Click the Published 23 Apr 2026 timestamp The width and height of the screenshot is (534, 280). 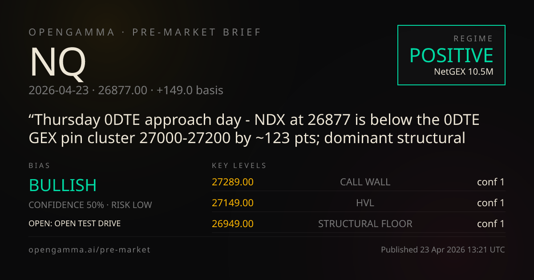[443, 250]
